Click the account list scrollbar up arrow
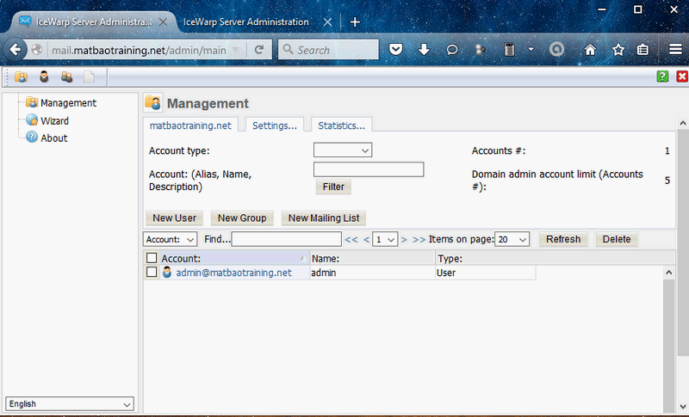 tap(669, 273)
